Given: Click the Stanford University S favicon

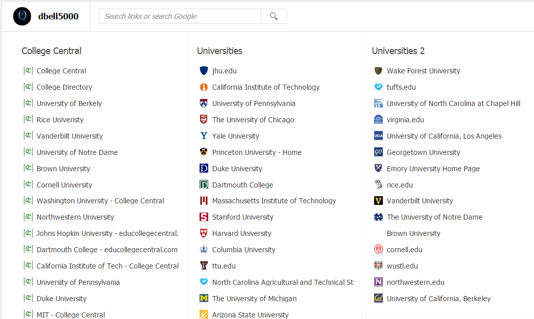Looking at the screenshot, I should click(x=204, y=217).
